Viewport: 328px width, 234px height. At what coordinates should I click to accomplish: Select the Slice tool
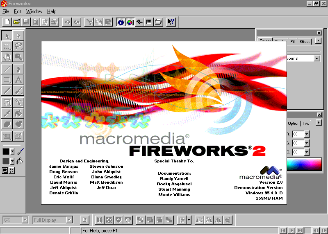(18, 137)
